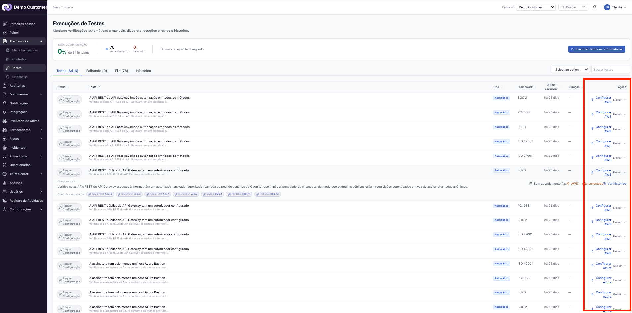Click the clock icon beside Ver histórico
Image resolution: width=632 pixels, height=313 pixels.
[605, 184]
